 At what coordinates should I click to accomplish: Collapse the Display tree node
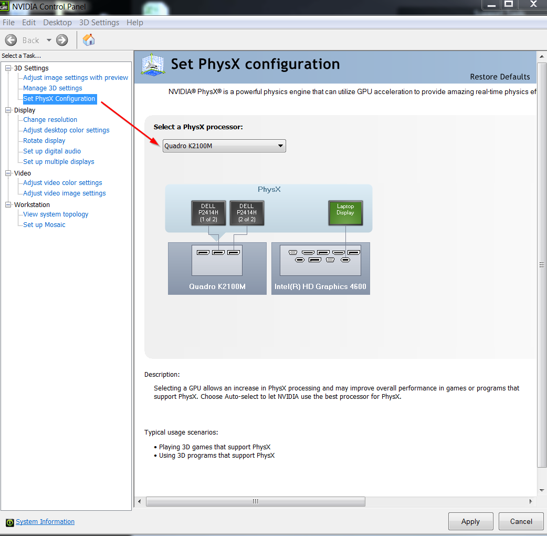[x=8, y=110]
